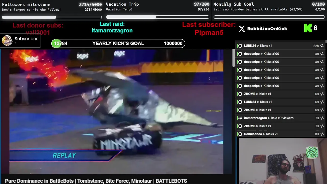
Task: Click the Monthly Sub Goal progress bar
Action: click(x=269, y=17)
